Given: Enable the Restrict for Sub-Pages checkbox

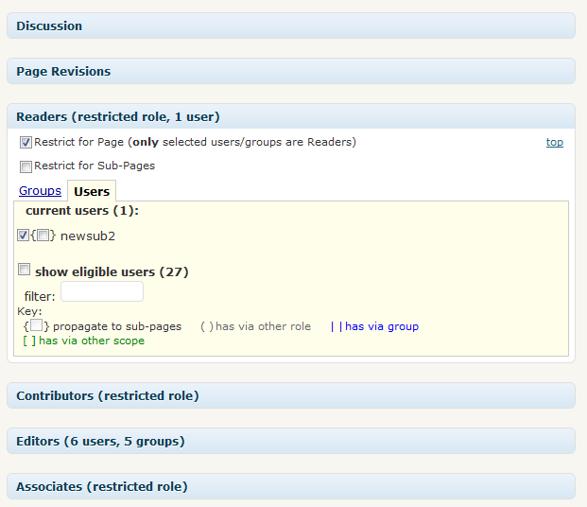Looking at the screenshot, I should coord(26,166).
